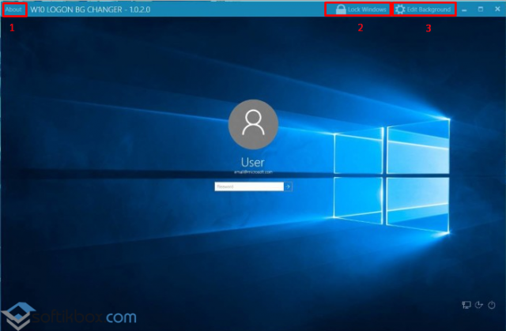Maximize the BG Changer window

tap(481, 9)
